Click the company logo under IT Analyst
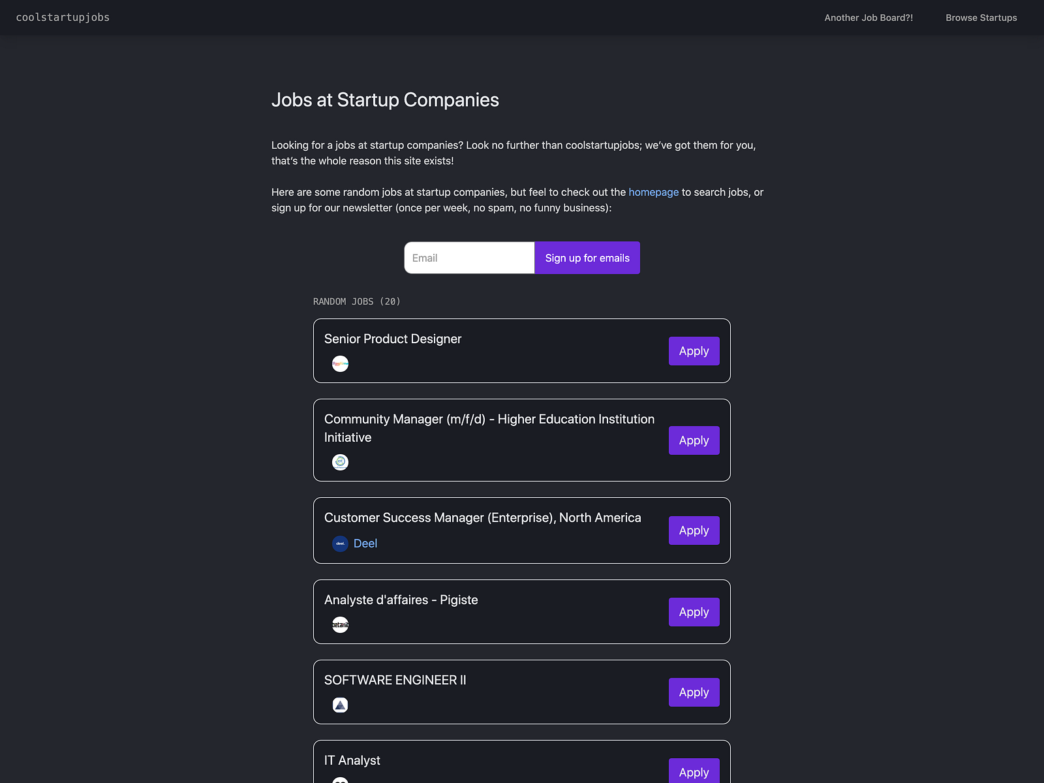The width and height of the screenshot is (1044, 783). pos(340,780)
